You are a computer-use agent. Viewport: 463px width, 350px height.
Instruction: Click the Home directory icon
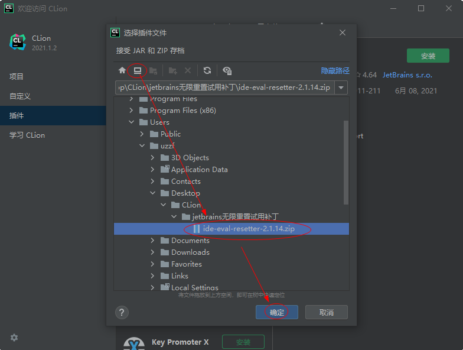point(122,70)
